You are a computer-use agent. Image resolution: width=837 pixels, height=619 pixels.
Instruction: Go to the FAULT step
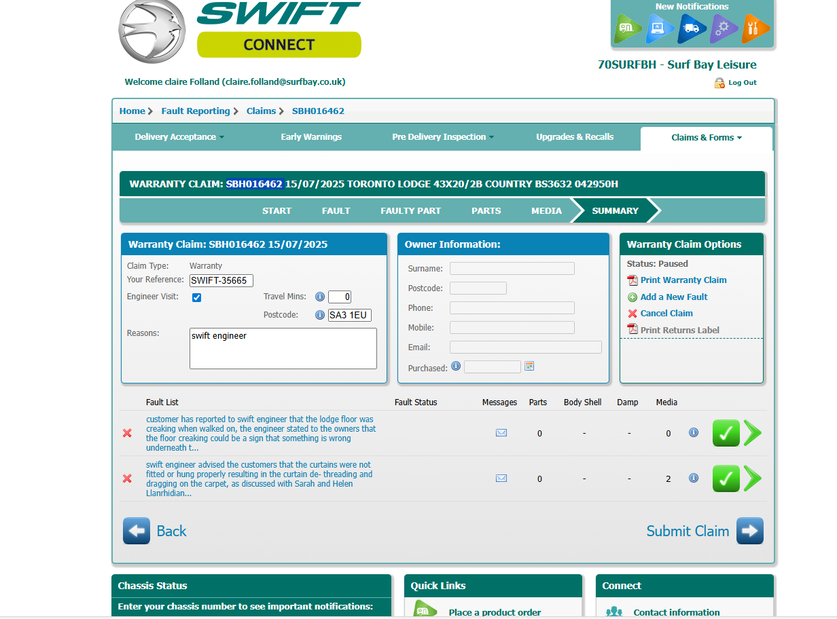tap(336, 211)
